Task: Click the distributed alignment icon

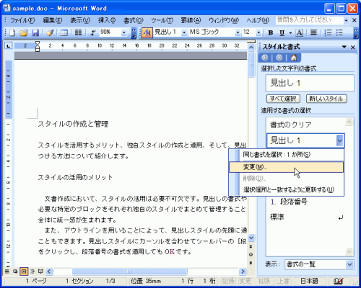Action: [313, 32]
